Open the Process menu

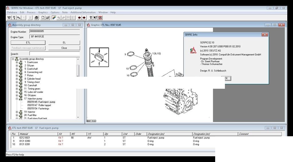coord(31,12)
